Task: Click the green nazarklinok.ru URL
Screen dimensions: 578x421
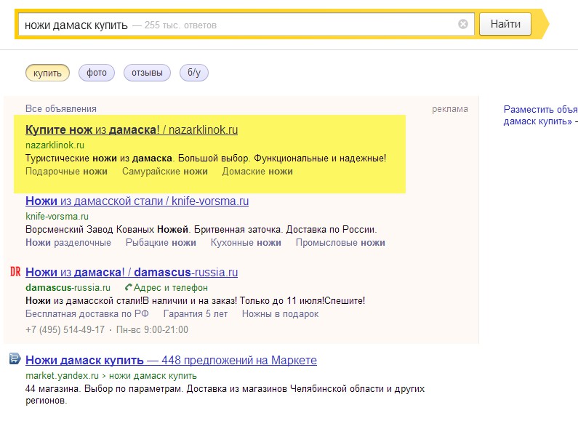Action: click(x=55, y=145)
